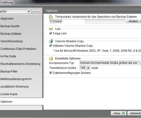Click the kbyte unit text
This screenshot has height=118, width=141.
click(x=95, y=68)
